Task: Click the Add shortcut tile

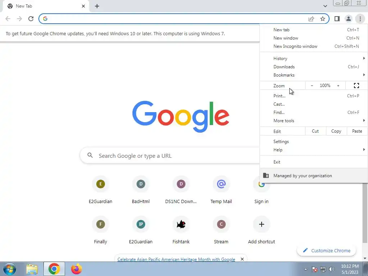Action: (262, 230)
